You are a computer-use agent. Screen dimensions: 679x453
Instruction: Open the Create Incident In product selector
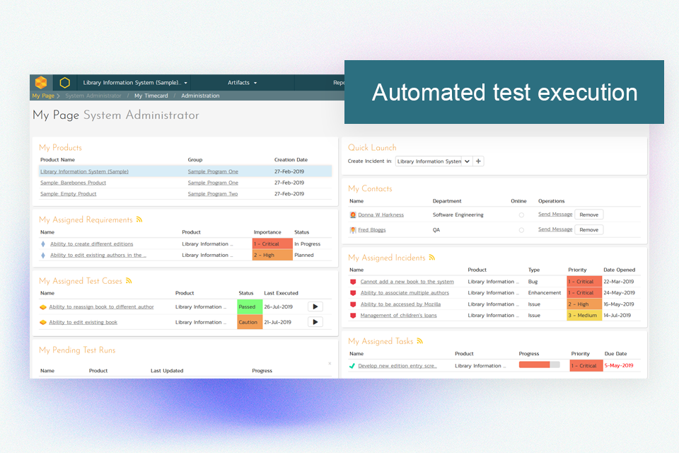click(434, 161)
